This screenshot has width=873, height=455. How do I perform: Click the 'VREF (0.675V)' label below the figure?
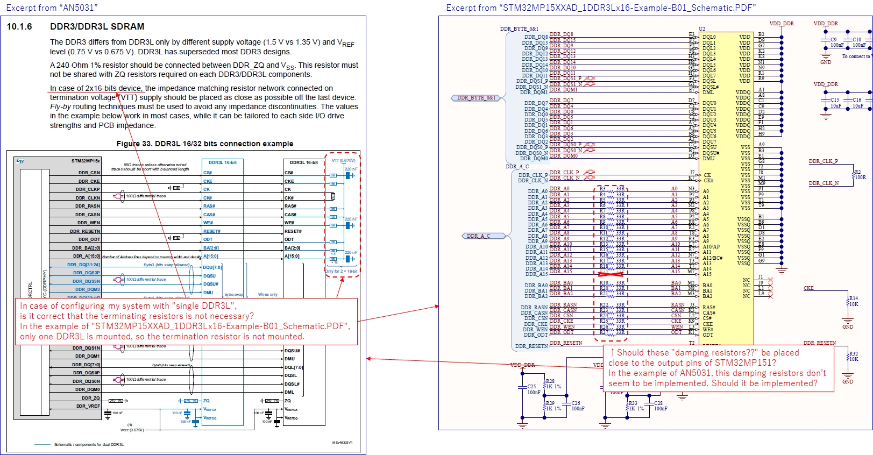pyautogui.click(x=132, y=430)
